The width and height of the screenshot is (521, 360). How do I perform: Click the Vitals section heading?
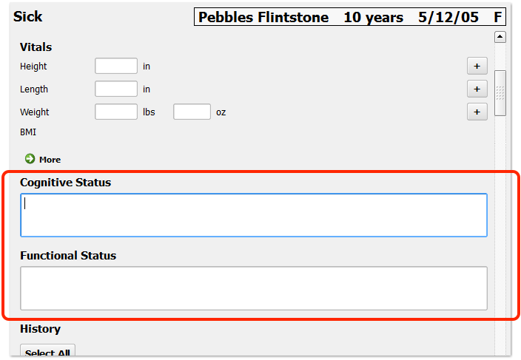[36, 47]
